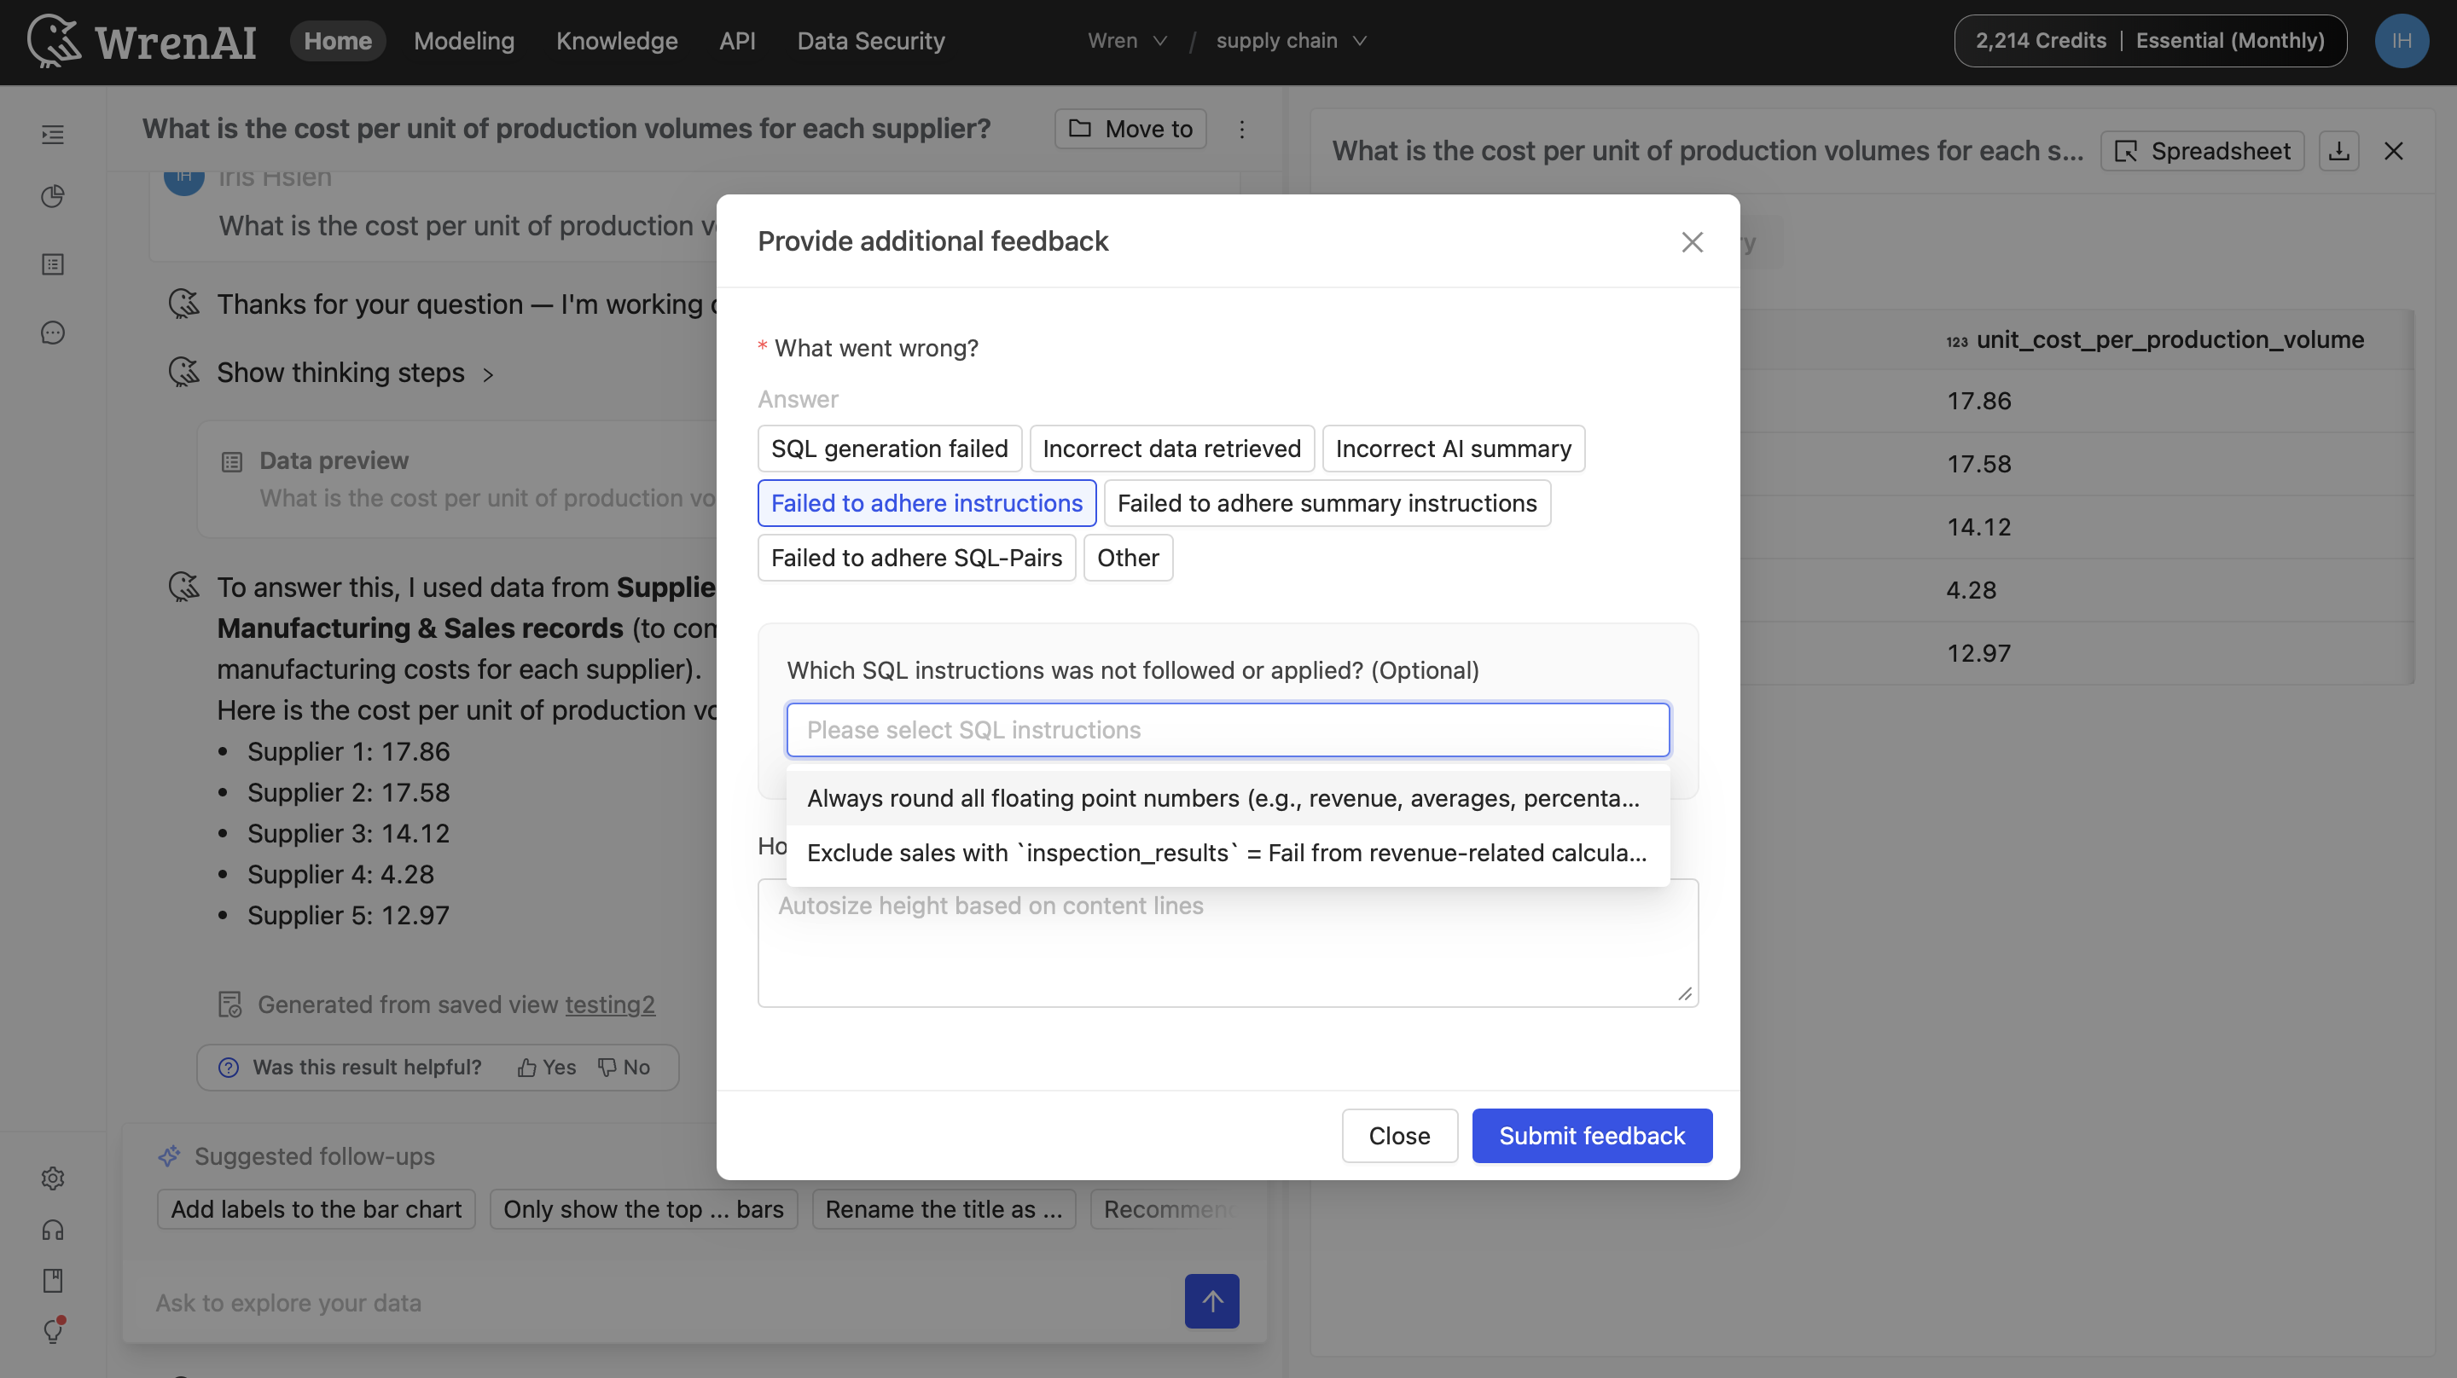Viewport: 2457px width, 1378px height.
Task: Submit the feedback form
Action: [1591, 1135]
